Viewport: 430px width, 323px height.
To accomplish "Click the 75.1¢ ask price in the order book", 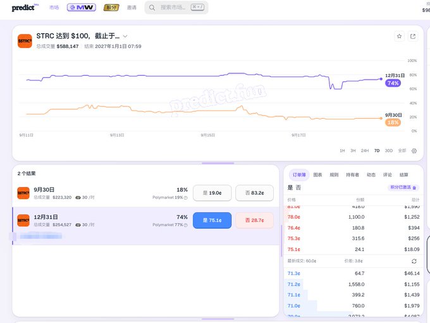I will [293, 250].
